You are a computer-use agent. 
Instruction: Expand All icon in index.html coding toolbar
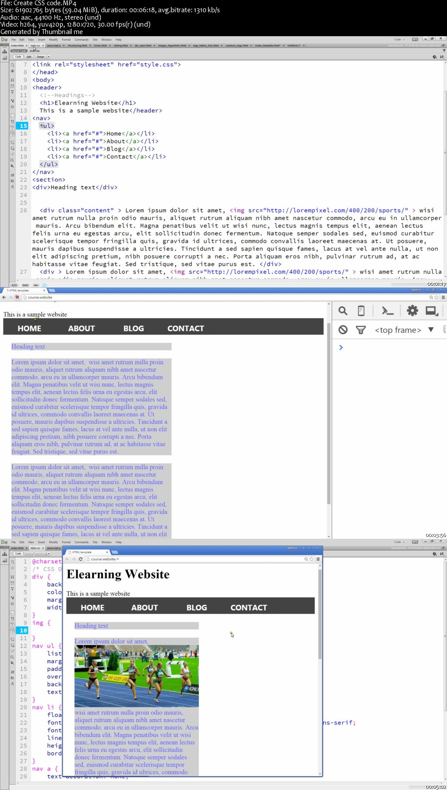12,92
